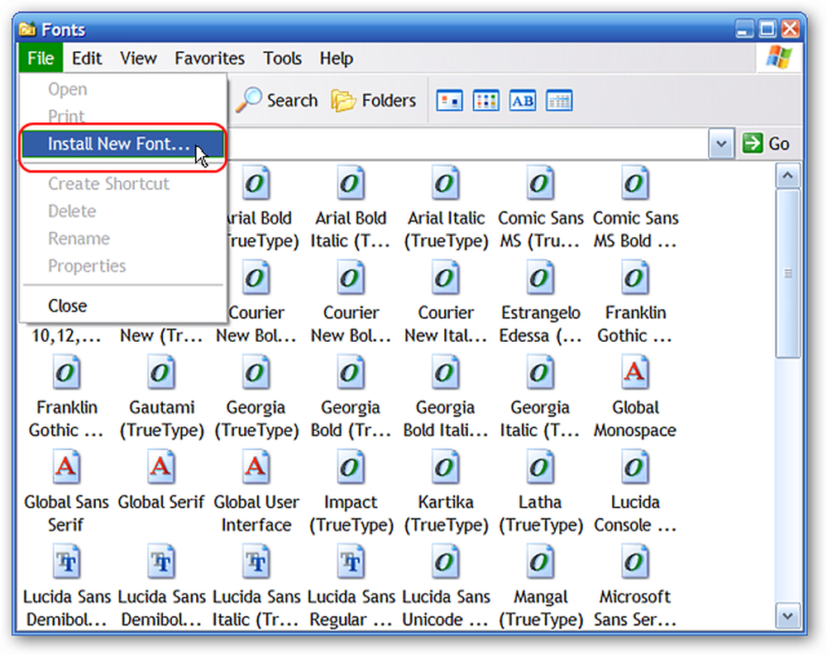827x655 pixels.
Task: Expand the address bar dropdown arrow
Action: pos(721,144)
